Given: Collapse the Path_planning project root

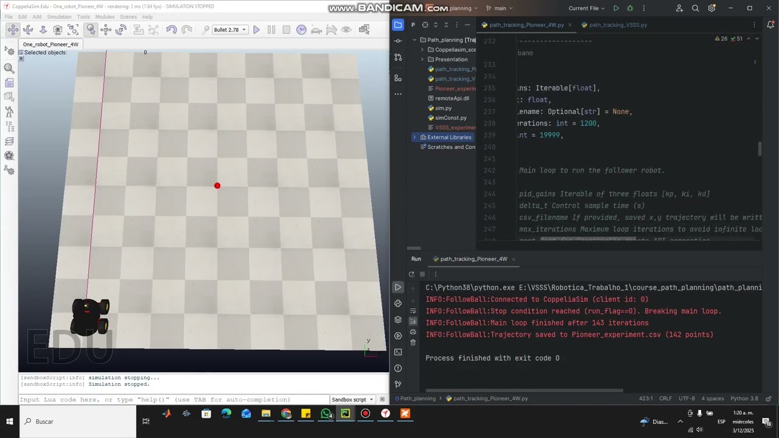Looking at the screenshot, I should click(415, 40).
